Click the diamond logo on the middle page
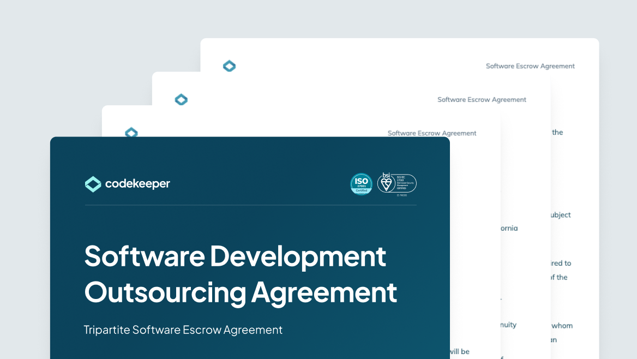Viewport: 637px width, 359px height. (181, 100)
